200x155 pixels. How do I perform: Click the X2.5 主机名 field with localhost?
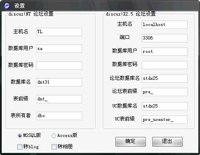[x=165, y=25]
